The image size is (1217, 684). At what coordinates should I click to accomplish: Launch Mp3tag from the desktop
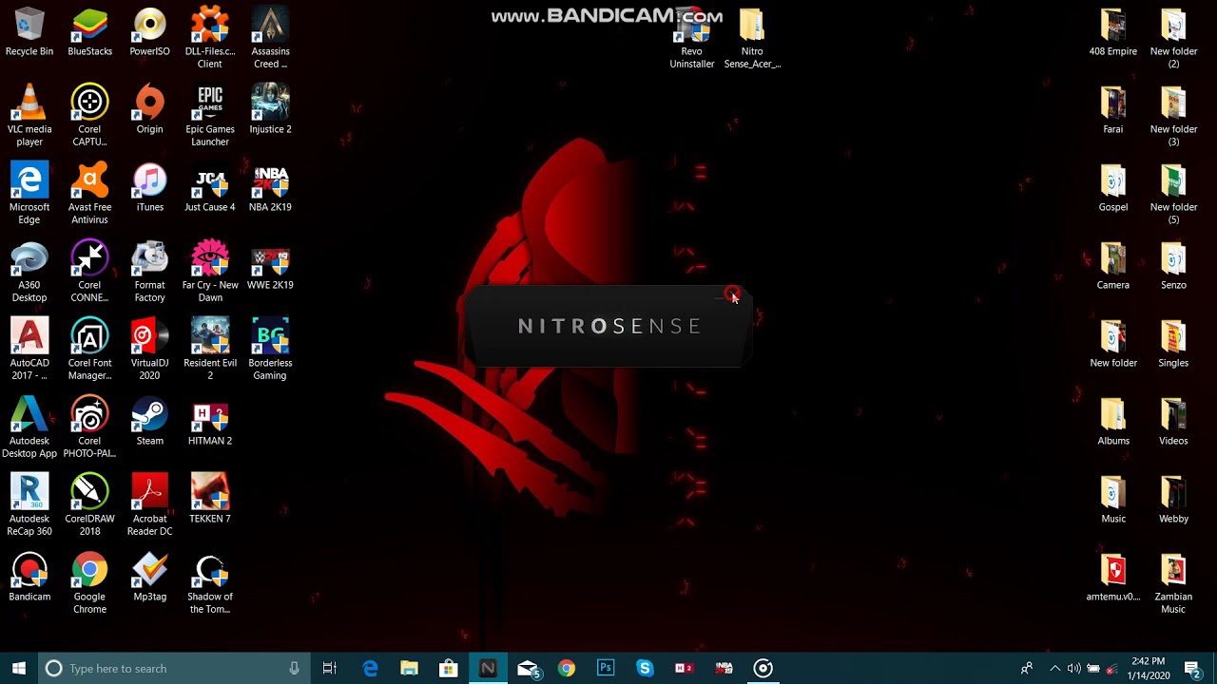(x=149, y=578)
